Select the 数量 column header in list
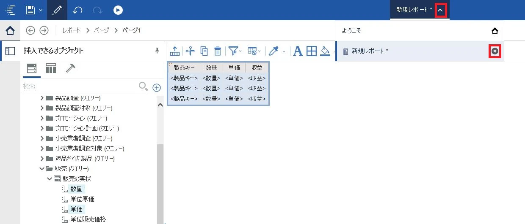 [212, 67]
